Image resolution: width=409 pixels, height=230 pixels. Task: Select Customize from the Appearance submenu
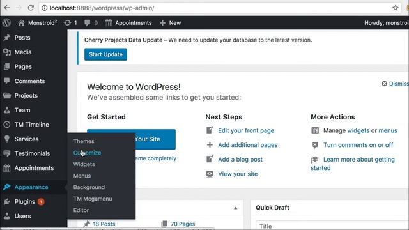tap(87, 153)
